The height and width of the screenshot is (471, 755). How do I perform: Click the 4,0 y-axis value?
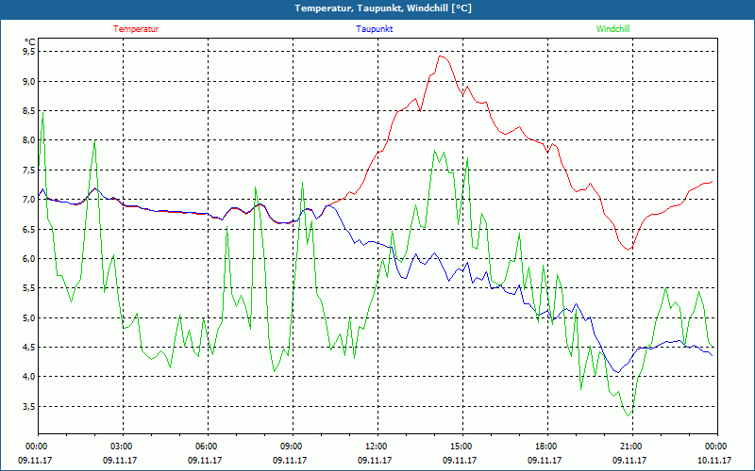click(30, 377)
